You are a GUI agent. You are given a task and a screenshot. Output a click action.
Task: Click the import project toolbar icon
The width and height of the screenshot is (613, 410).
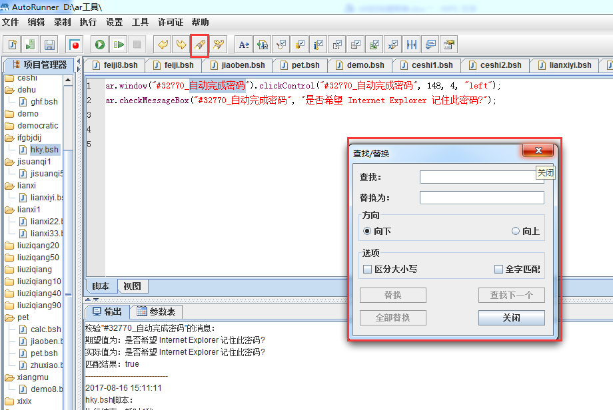click(31, 45)
